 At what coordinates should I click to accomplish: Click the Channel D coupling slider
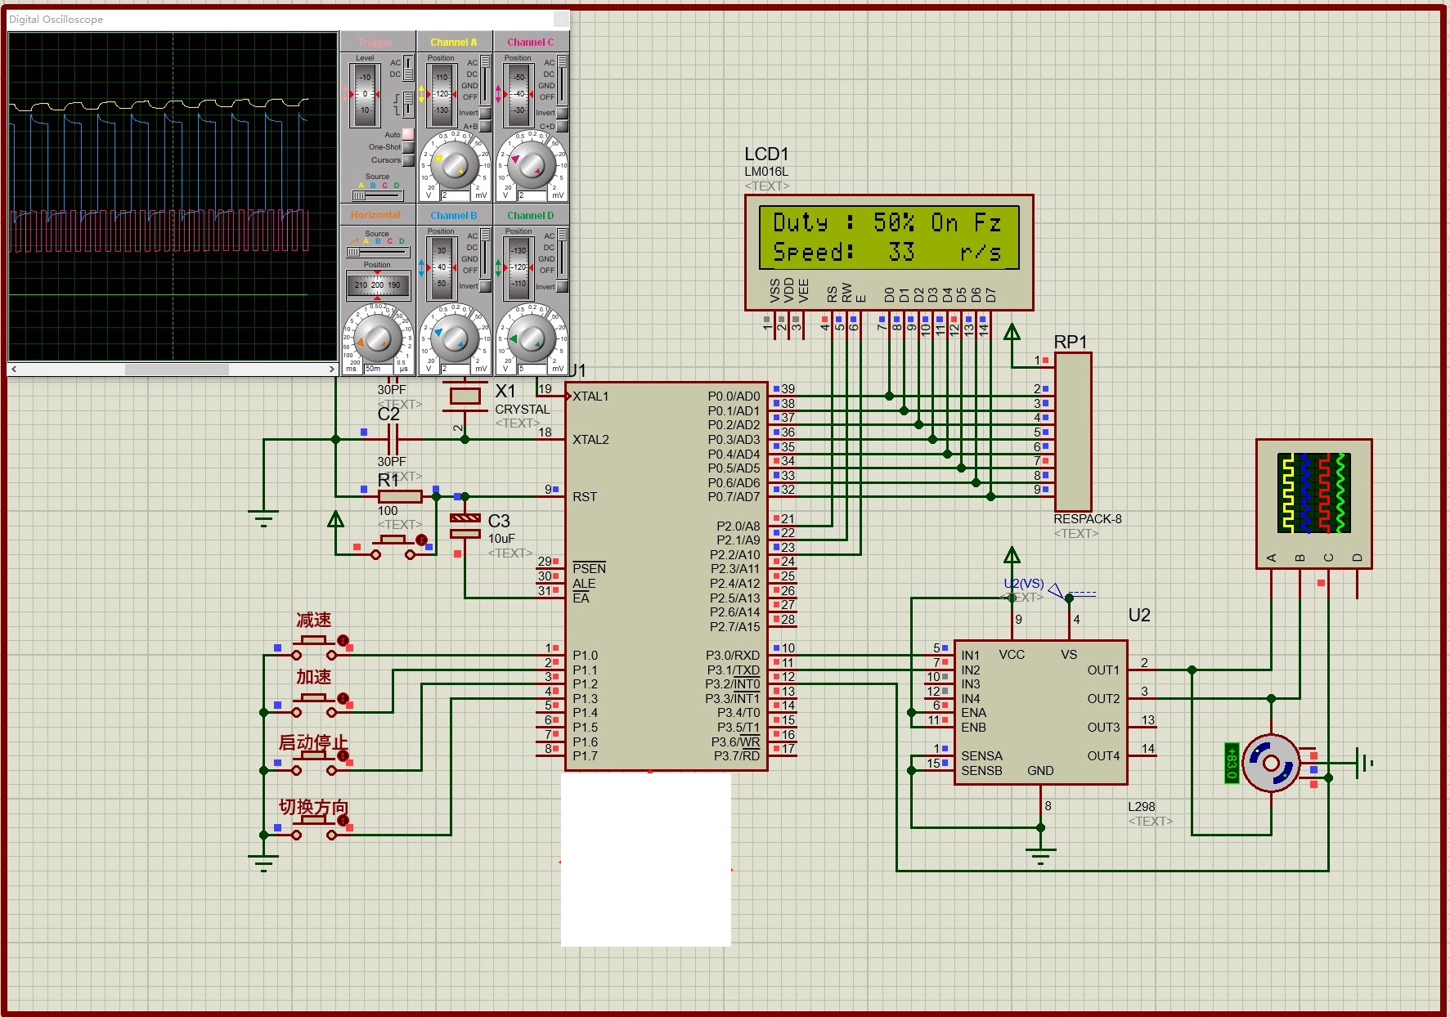click(x=563, y=253)
